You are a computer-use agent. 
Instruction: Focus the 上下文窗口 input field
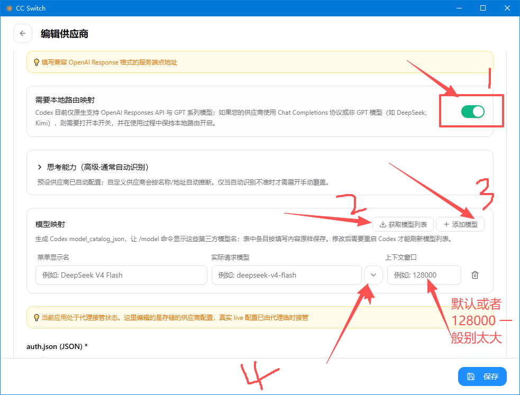pos(424,275)
